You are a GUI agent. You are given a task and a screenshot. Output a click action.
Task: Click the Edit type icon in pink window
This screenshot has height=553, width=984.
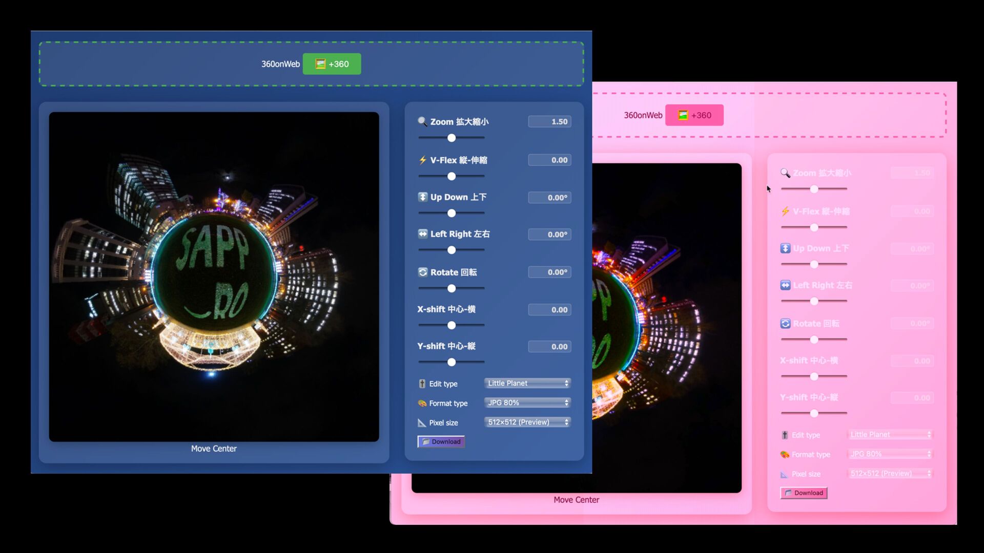pos(785,435)
